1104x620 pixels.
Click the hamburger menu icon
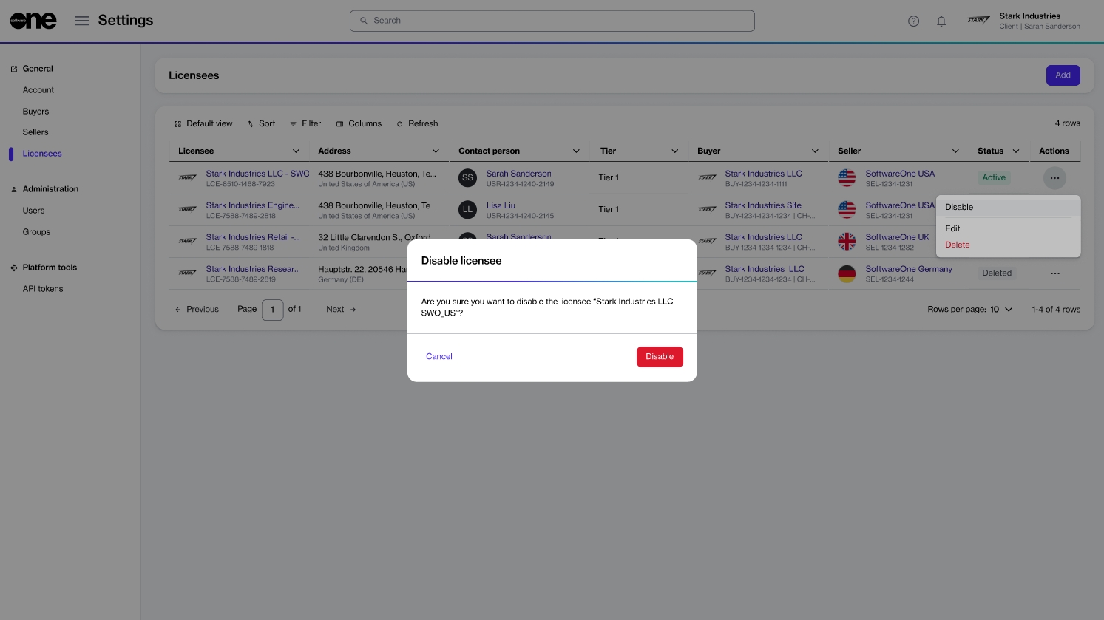(x=82, y=21)
